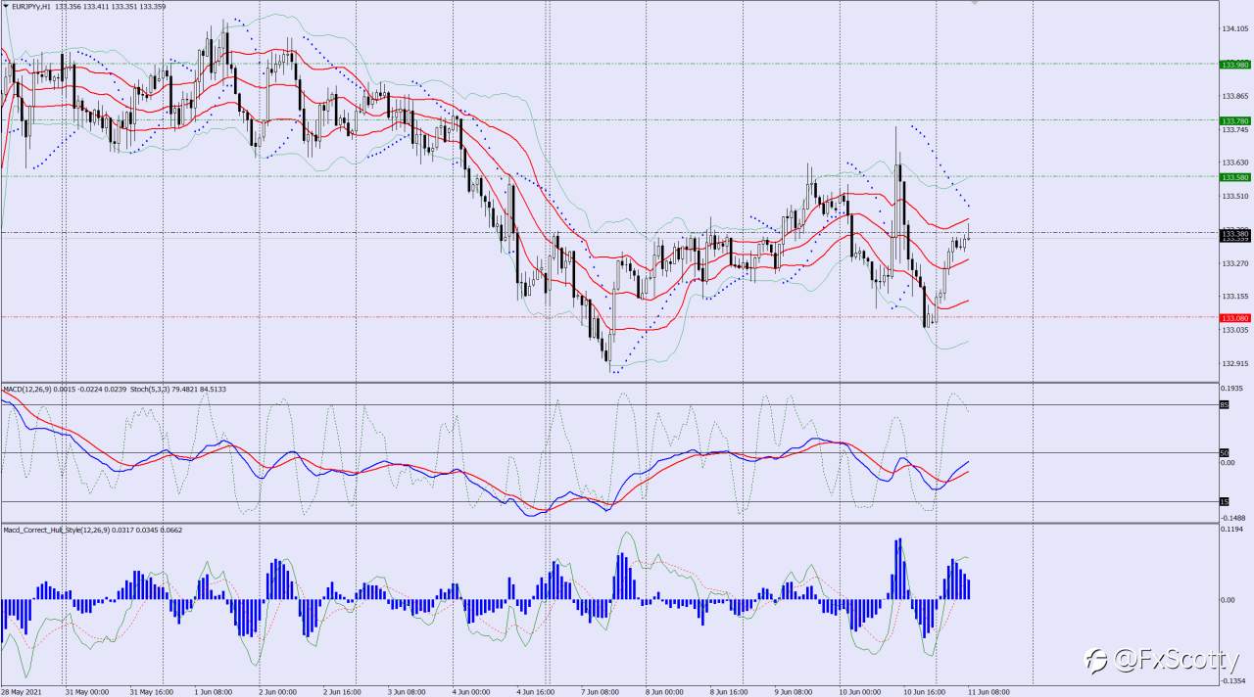Click the 133.630 price axis value
Viewport: 1254px width, 697px height.
(1234, 163)
